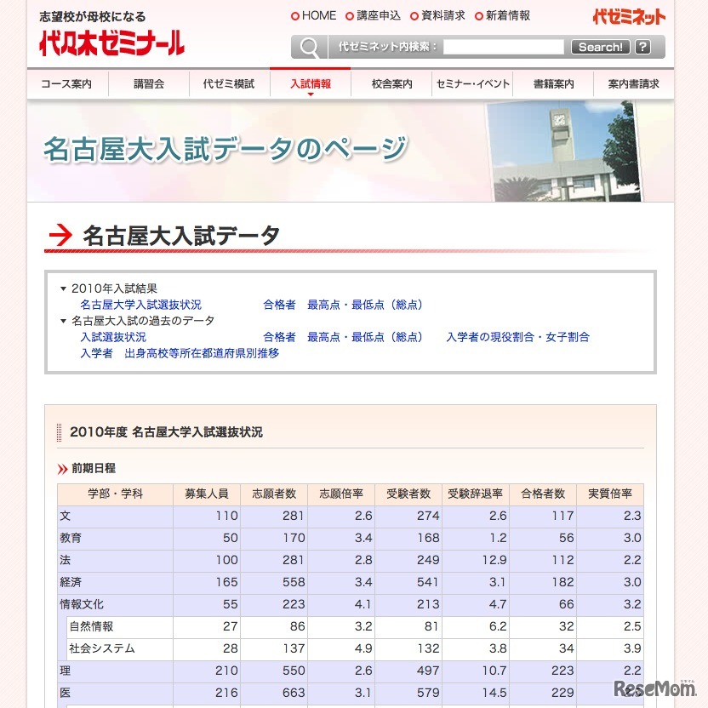Collapse the 名古屋大入試の過去のデータ triangle
708x708 pixels.
pos(63,321)
